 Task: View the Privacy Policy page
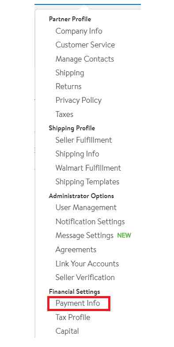point(79,101)
